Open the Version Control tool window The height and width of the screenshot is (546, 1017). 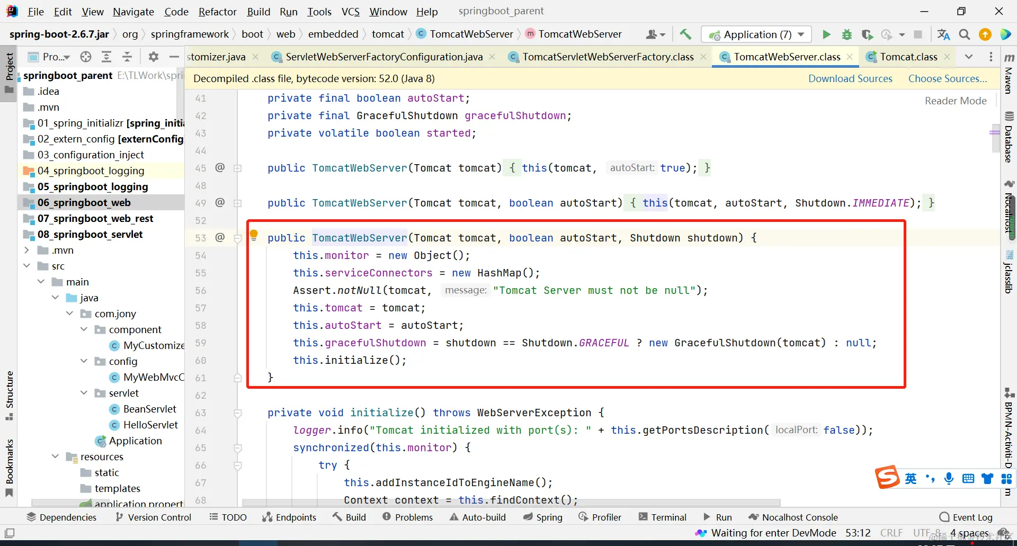tap(153, 517)
